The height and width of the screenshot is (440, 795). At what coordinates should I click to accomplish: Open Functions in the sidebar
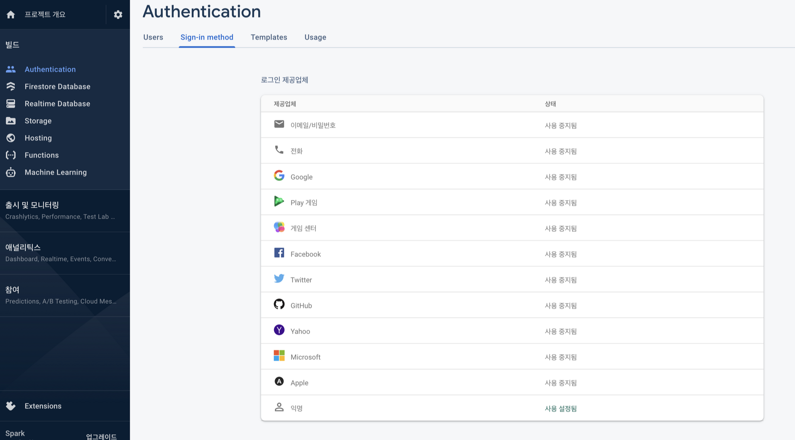click(x=42, y=155)
